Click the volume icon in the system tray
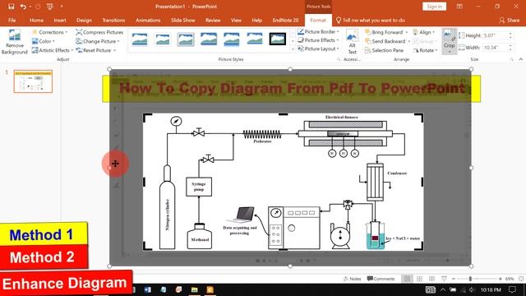 pos(471,289)
